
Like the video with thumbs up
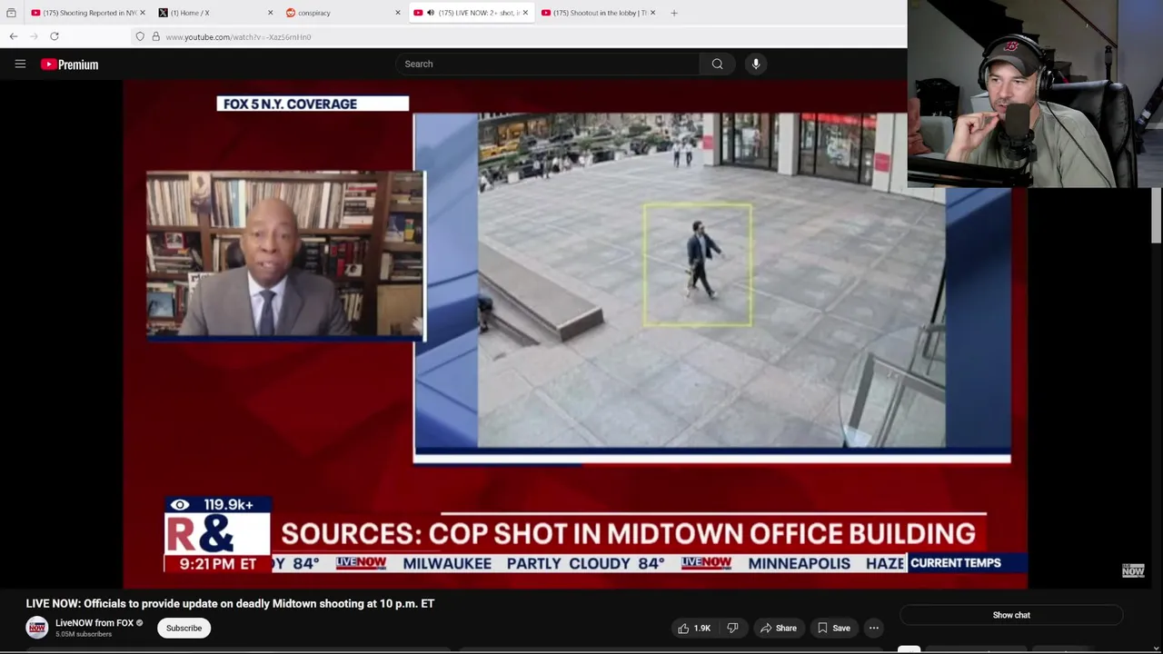pos(693,628)
